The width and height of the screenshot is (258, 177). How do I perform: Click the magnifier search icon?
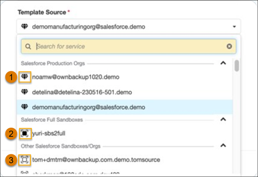click(28, 47)
